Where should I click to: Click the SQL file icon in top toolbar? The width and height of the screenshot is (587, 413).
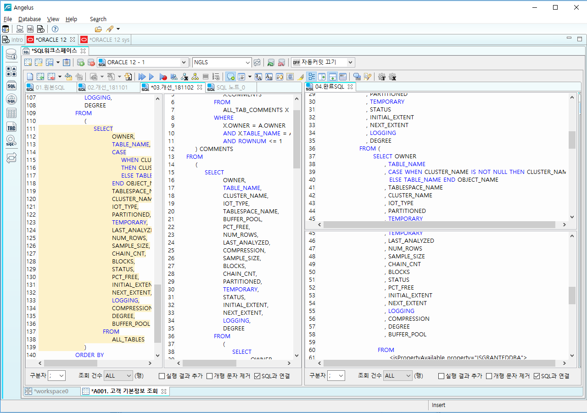coord(30,29)
